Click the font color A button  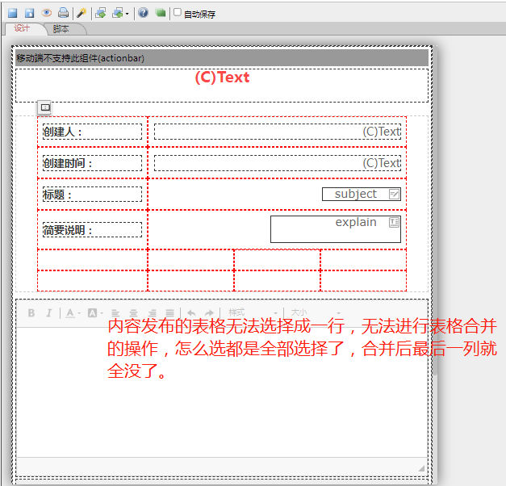point(70,313)
